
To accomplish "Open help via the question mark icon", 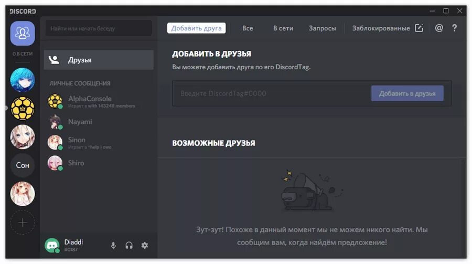I will point(455,28).
